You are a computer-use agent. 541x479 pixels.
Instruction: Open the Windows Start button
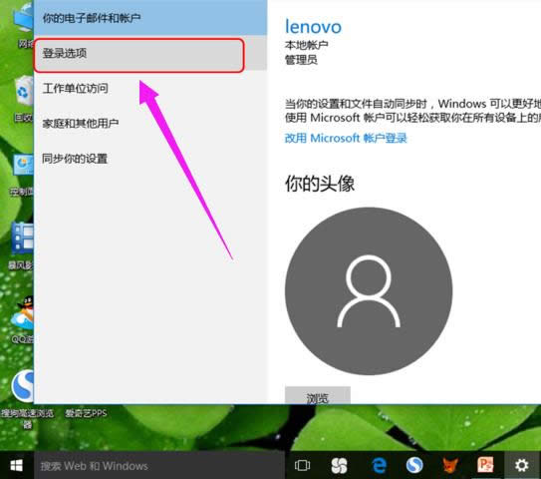tap(16, 465)
